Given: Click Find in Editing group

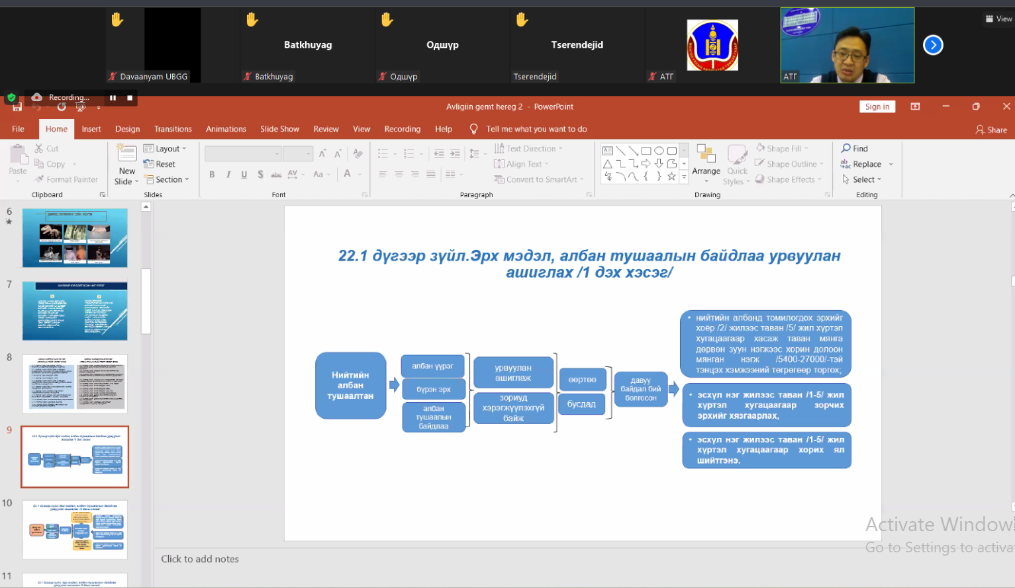Looking at the screenshot, I should (855, 149).
